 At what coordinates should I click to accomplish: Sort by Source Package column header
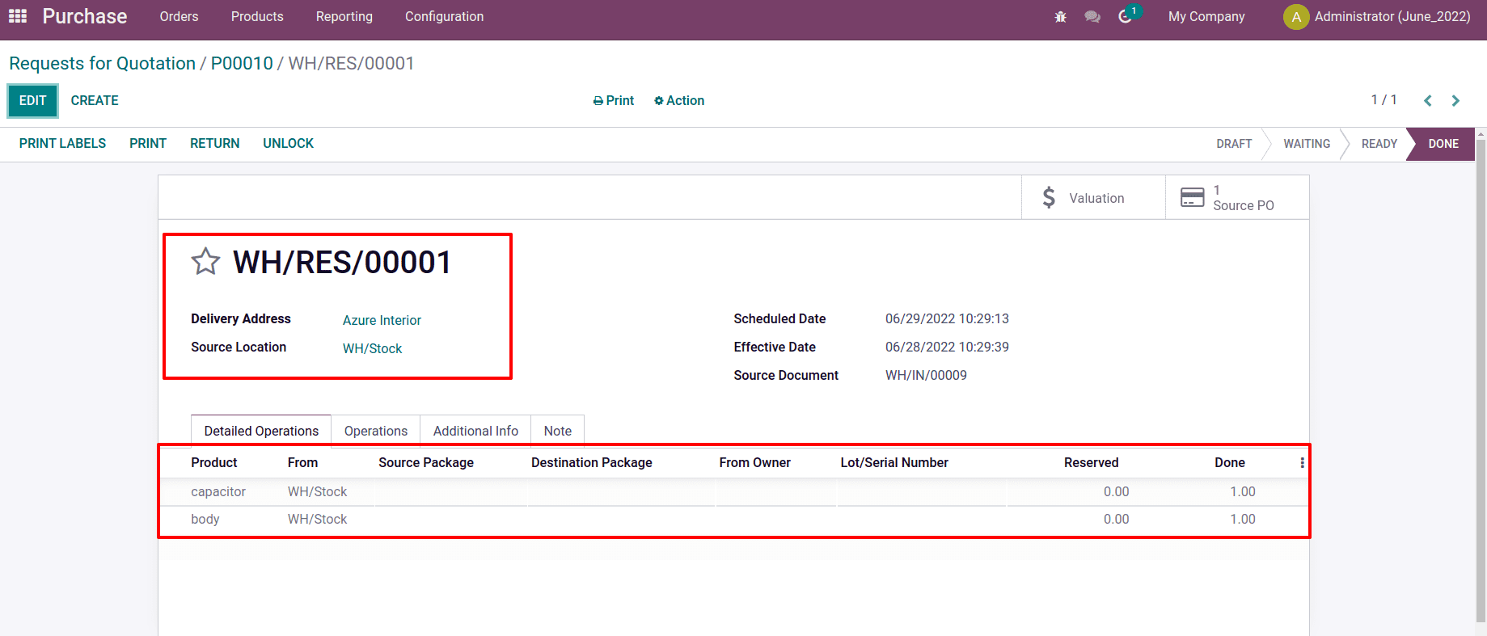tap(426, 462)
